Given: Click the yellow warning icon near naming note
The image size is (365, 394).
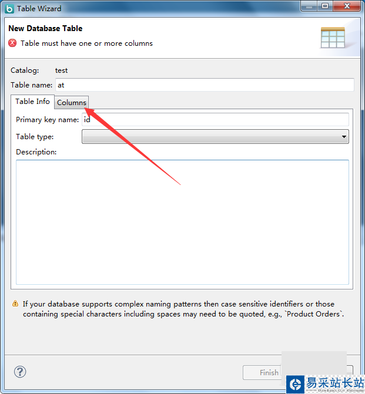Looking at the screenshot, I should (x=15, y=304).
